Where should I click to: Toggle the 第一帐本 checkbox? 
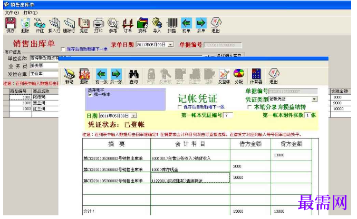[90, 94]
